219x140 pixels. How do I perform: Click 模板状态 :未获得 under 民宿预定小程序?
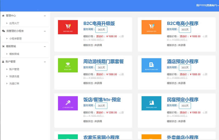176,121
